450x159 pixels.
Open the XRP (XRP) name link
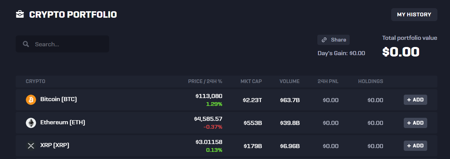[x=55, y=145]
